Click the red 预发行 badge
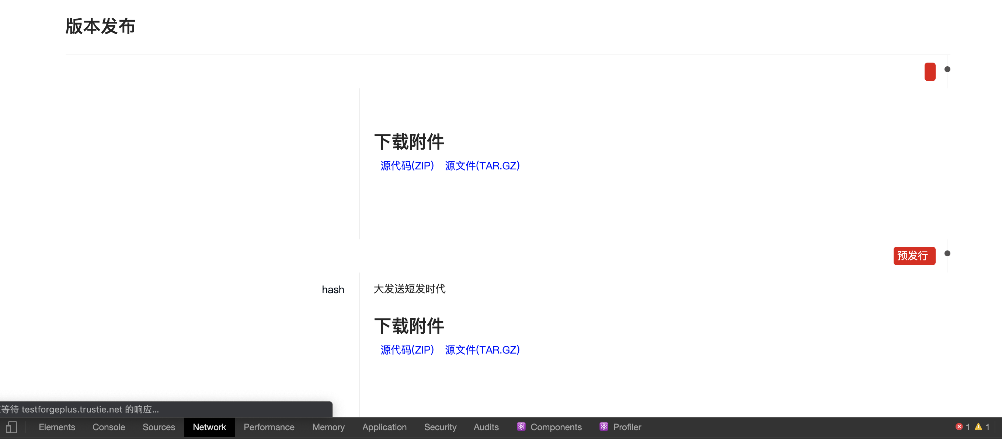The height and width of the screenshot is (439, 1002). tap(914, 256)
